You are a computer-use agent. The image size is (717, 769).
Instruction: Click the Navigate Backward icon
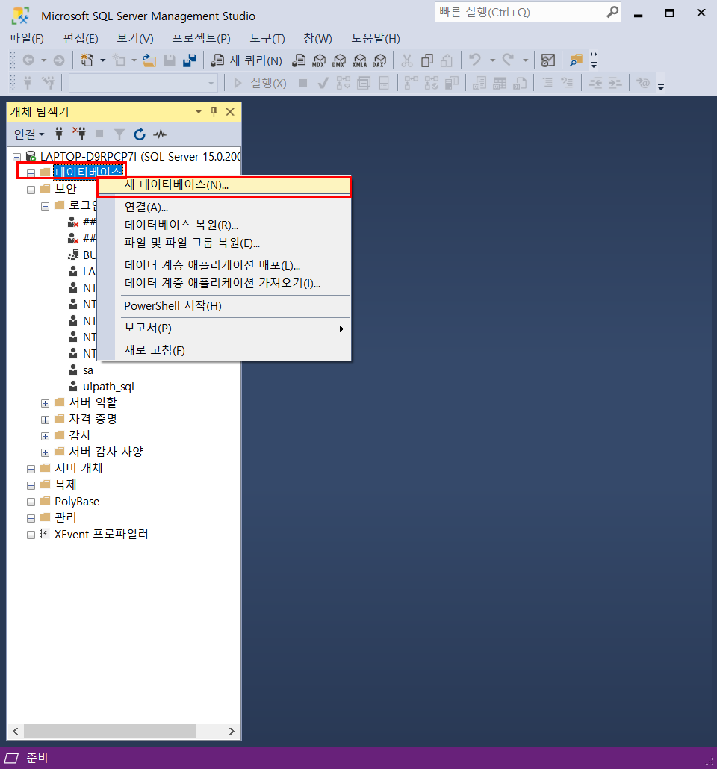(x=28, y=60)
